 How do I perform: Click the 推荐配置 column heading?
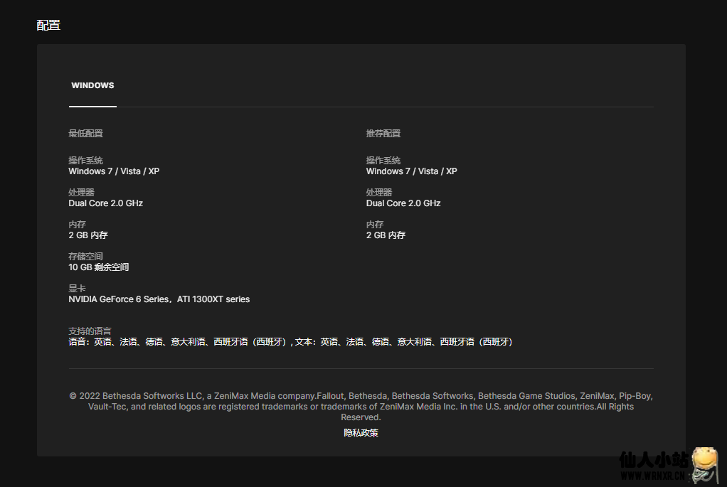[383, 134]
